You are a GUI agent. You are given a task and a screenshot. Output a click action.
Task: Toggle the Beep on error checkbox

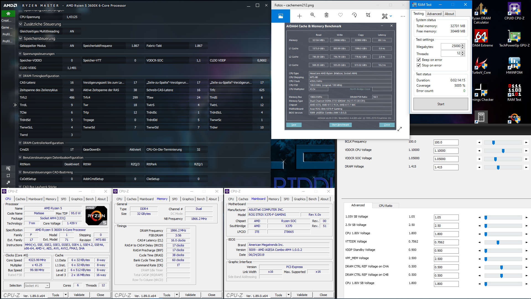click(x=419, y=60)
